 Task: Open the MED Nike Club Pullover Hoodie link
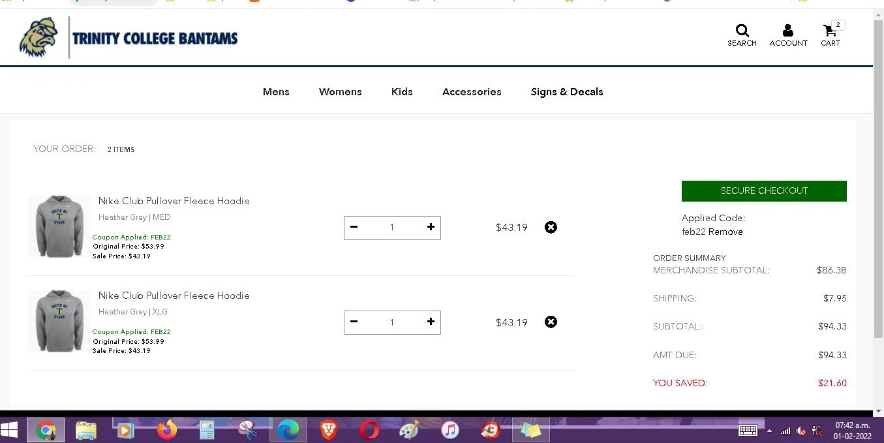(174, 201)
